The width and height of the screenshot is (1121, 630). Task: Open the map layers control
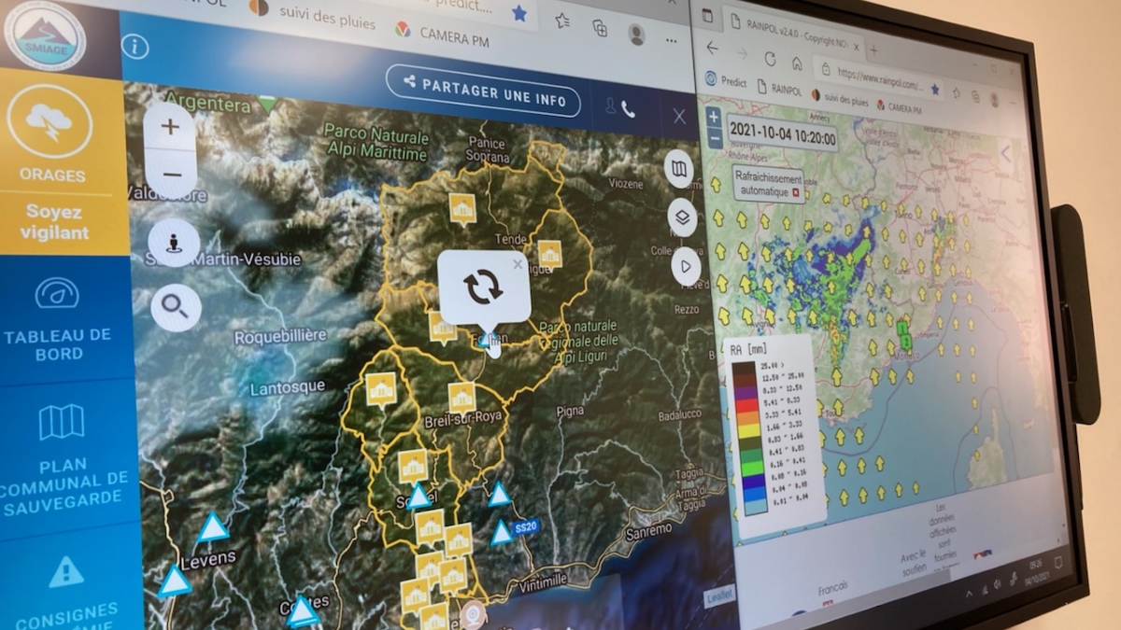click(682, 217)
